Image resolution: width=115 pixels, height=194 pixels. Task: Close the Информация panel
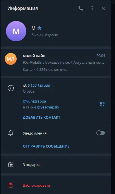point(103,8)
